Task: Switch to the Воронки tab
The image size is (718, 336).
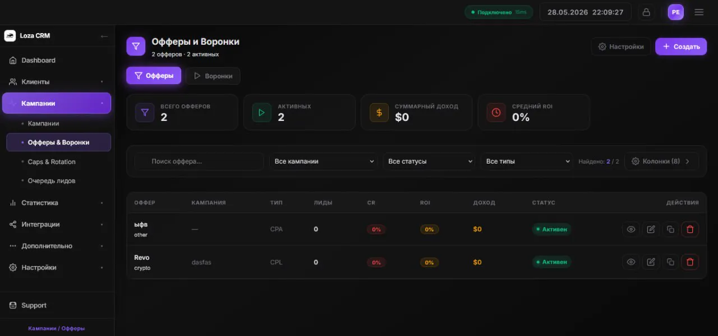Action: pyautogui.click(x=213, y=76)
